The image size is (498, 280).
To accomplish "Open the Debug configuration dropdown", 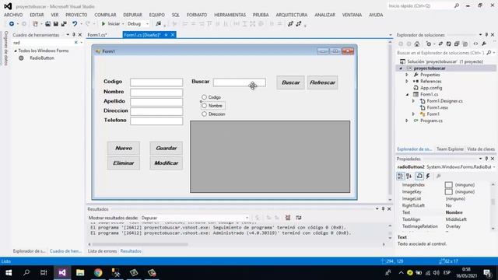I will click(147, 24).
